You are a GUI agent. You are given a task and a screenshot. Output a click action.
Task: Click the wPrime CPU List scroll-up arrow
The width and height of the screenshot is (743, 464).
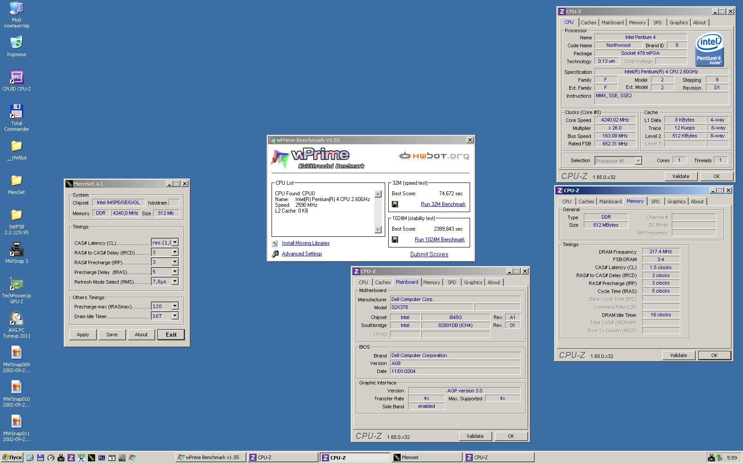click(x=378, y=194)
